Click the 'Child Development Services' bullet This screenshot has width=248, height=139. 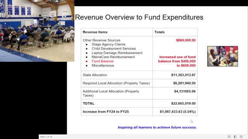point(114,49)
